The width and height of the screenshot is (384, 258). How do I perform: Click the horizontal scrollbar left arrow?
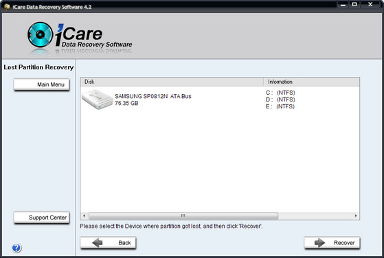[x=84, y=215]
